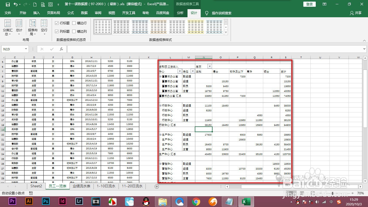Collapse the 营销中心 group

tap(160, 164)
